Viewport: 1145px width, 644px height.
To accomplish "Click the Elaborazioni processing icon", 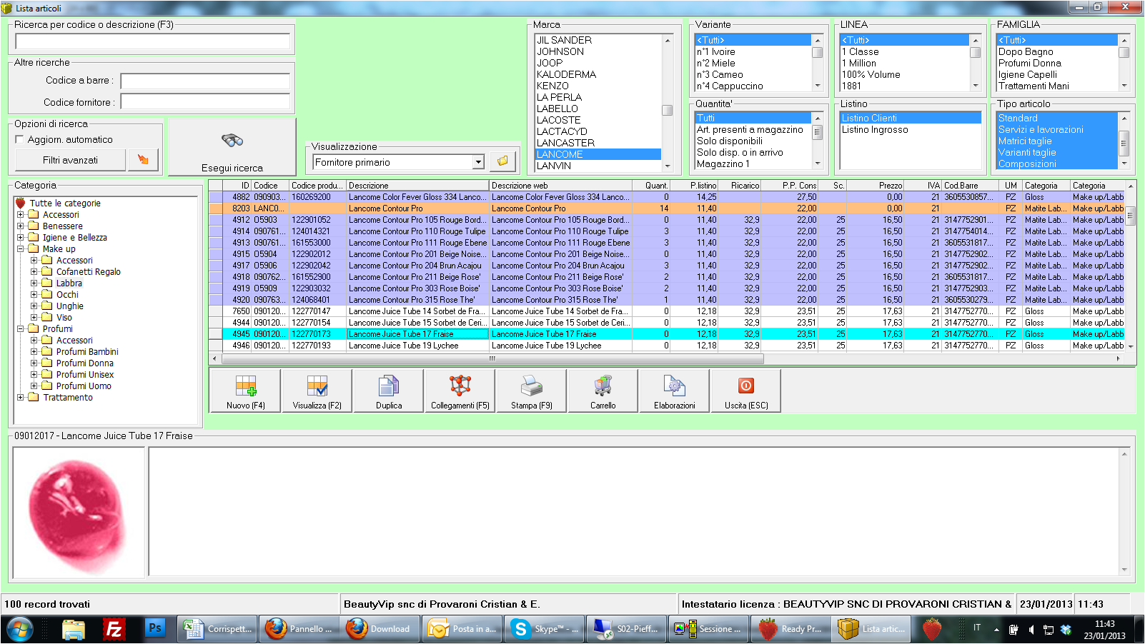I will click(x=674, y=386).
